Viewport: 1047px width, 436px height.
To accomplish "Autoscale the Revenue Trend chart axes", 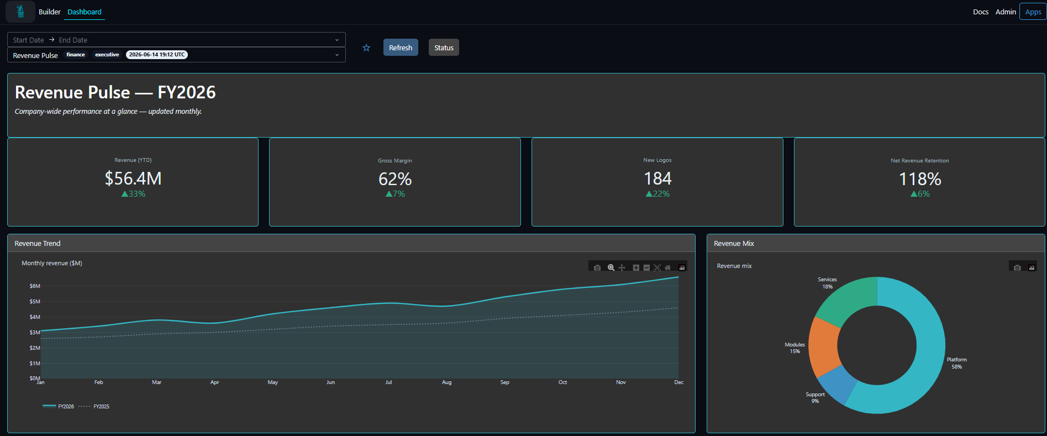I will [657, 267].
